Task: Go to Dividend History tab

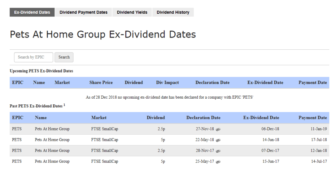Action: pyautogui.click(x=173, y=12)
